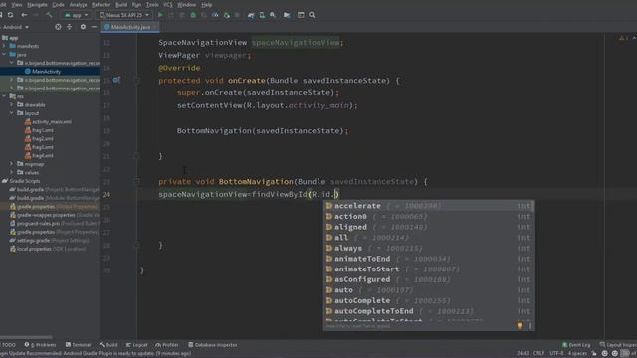The width and height of the screenshot is (637, 358).
Task: Click the Sync/refresh icon in toolbar
Action: (x=10, y=15)
